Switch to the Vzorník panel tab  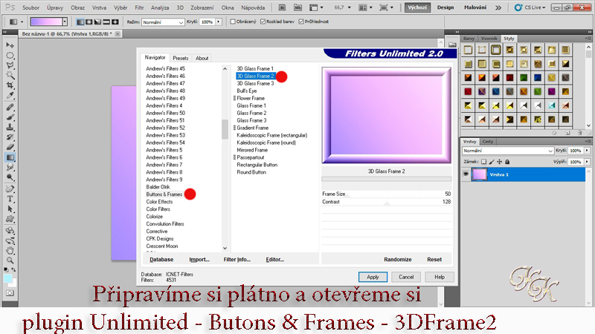[489, 39]
